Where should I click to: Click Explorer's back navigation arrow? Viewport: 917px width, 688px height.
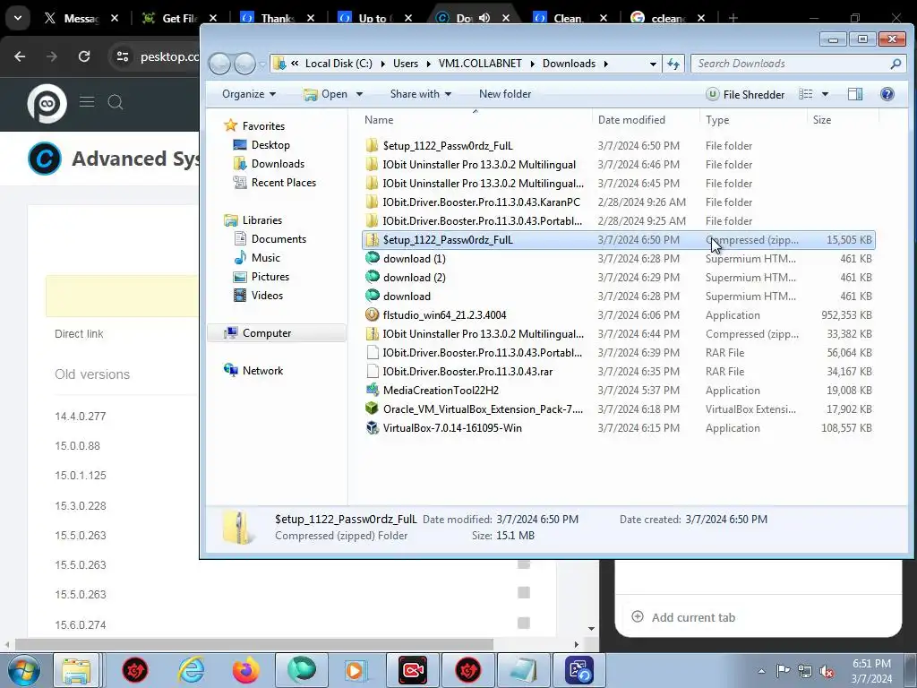220,64
